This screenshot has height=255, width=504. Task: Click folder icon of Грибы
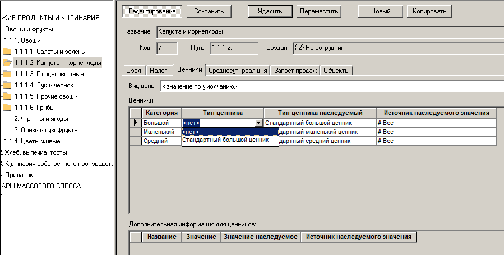(7, 108)
